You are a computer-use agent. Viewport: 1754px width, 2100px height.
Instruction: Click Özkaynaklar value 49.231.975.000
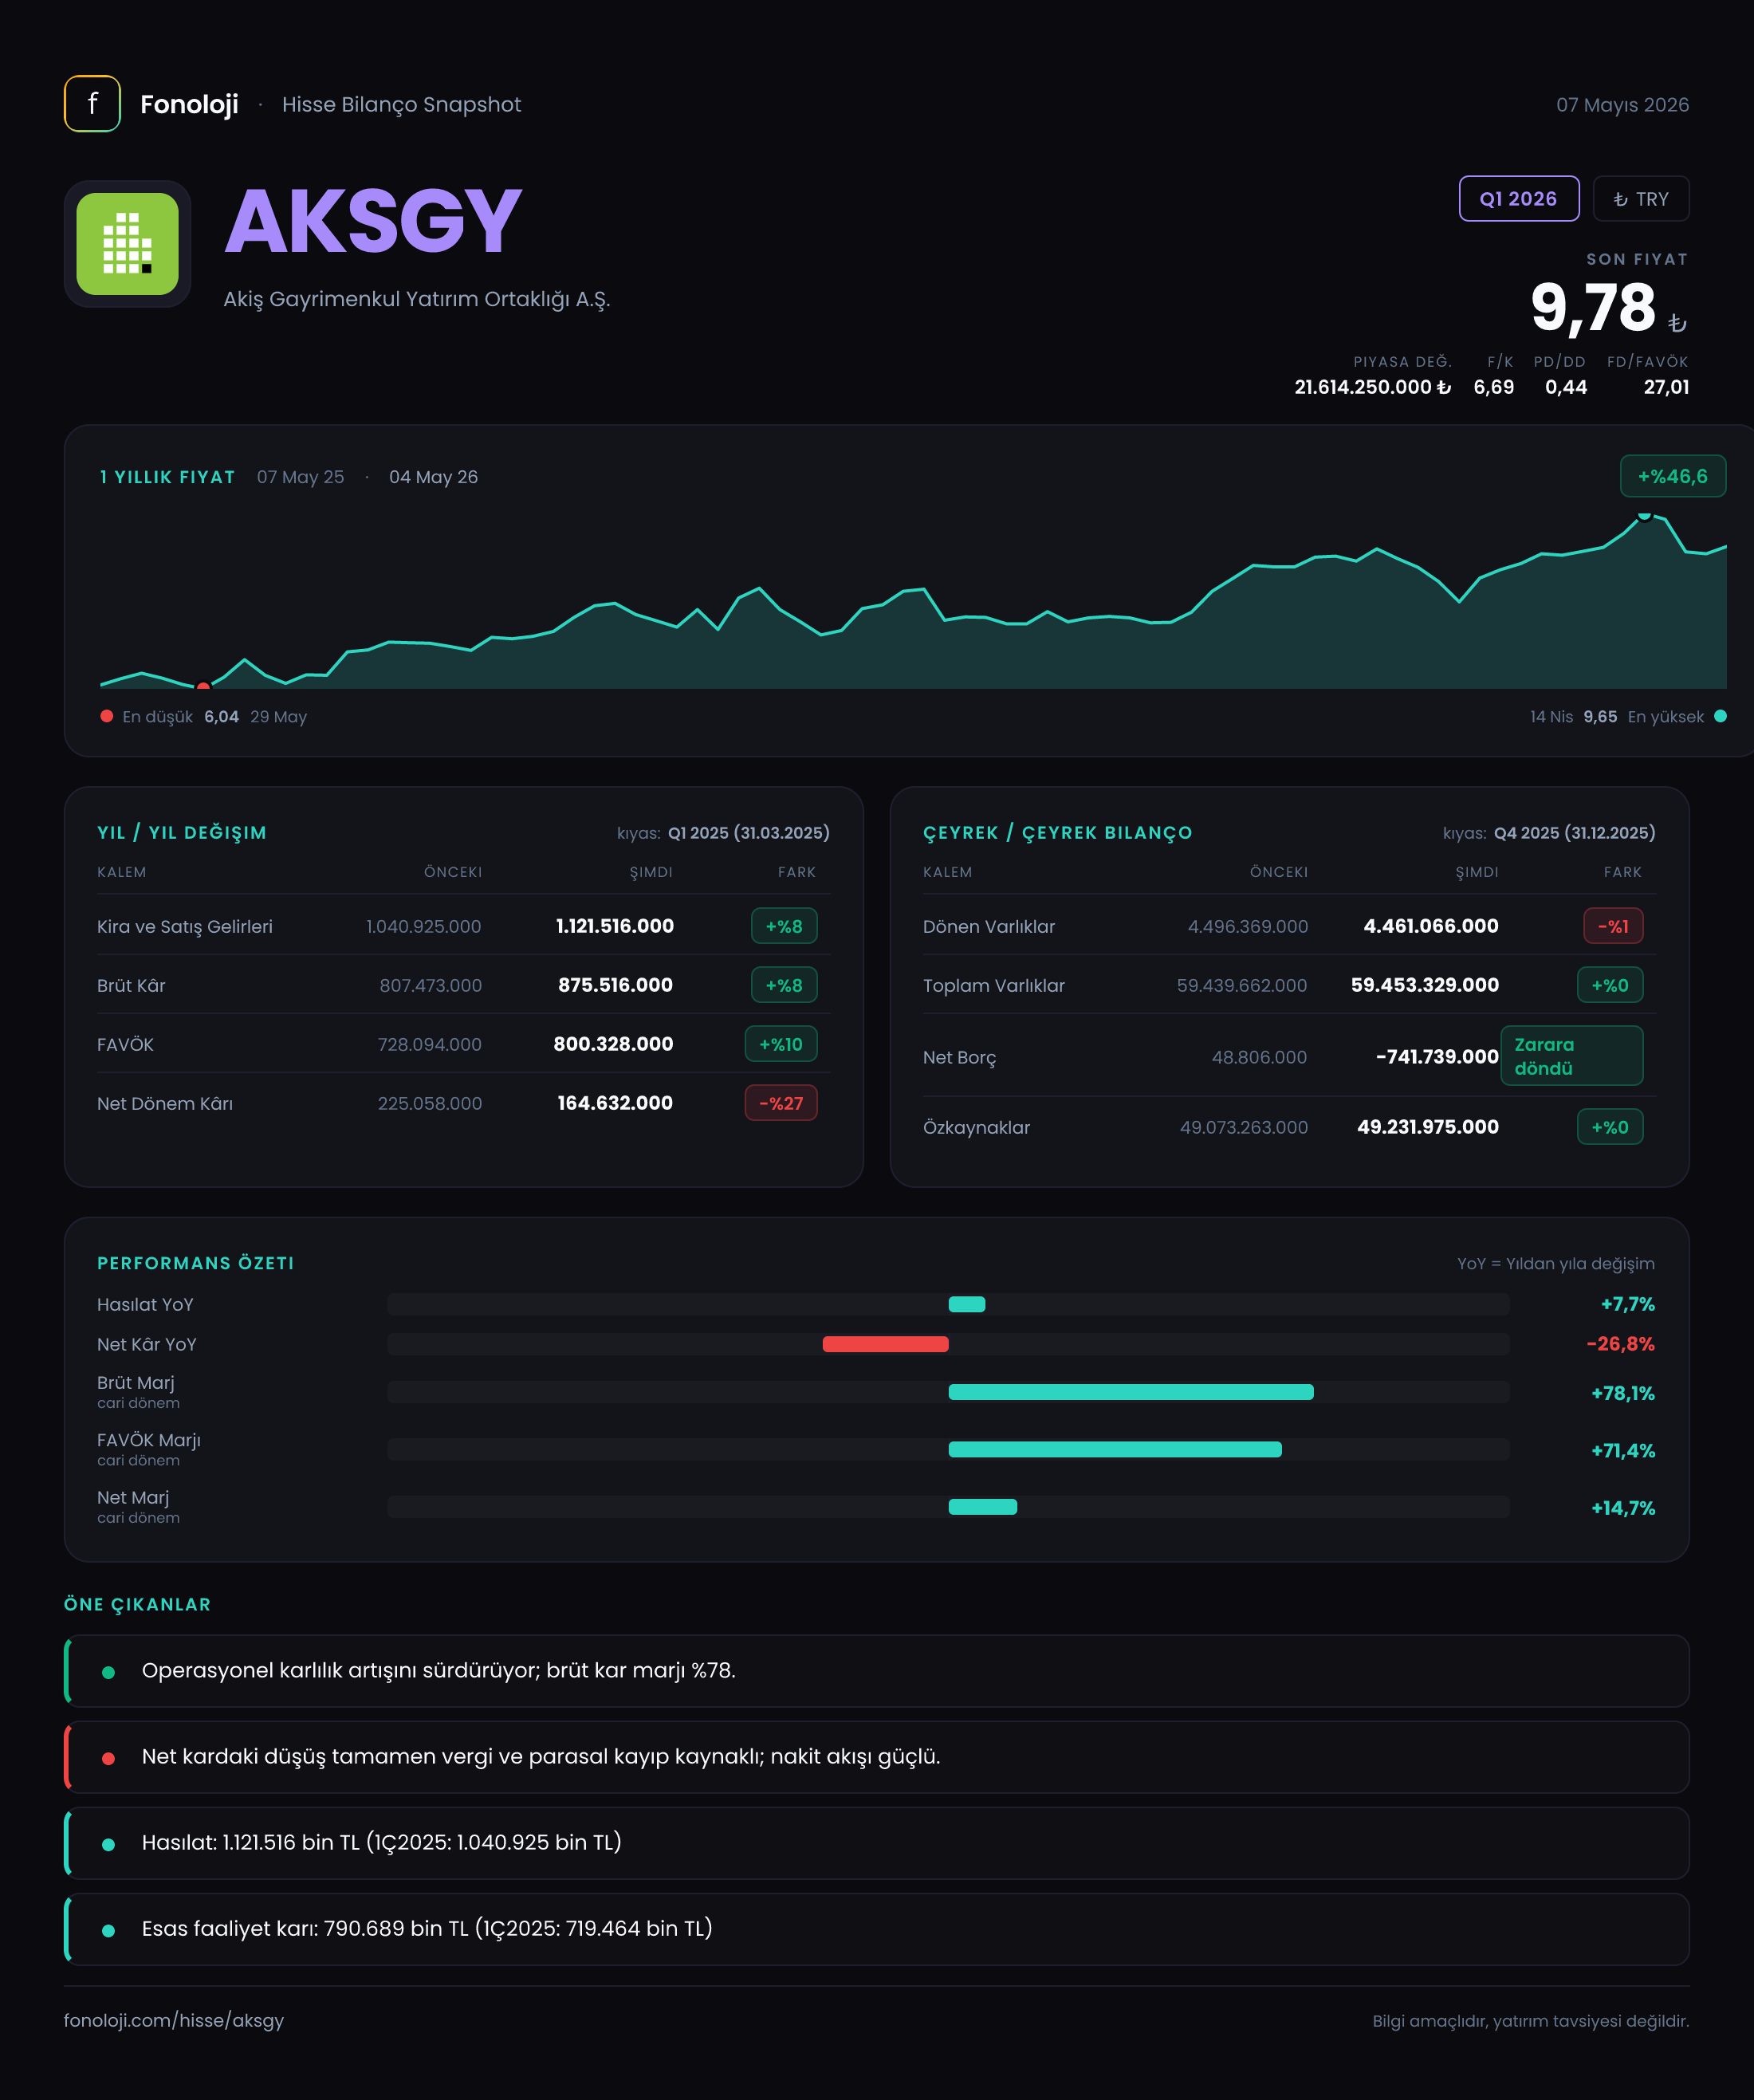pos(1428,1127)
